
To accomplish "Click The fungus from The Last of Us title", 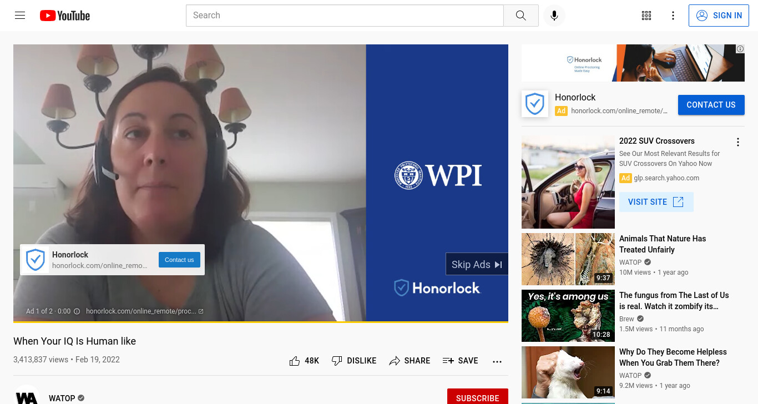I will pyautogui.click(x=674, y=301).
